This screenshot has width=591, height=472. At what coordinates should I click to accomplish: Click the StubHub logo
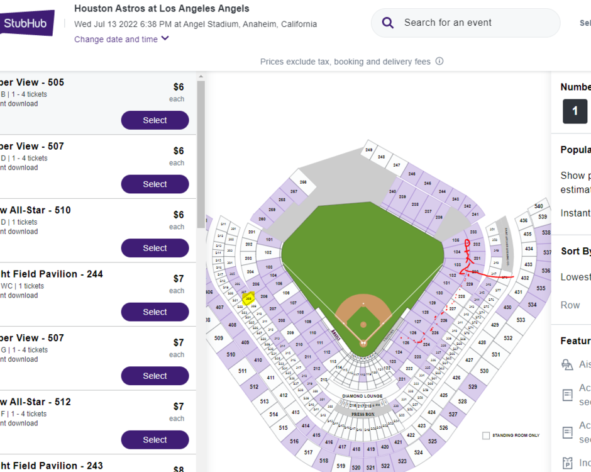click(25, 23)
